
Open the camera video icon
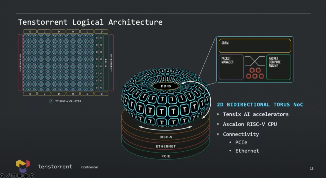pos(20,176)
